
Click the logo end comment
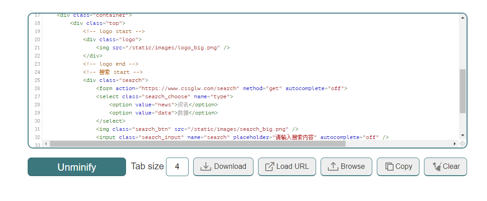pos(111,64)
